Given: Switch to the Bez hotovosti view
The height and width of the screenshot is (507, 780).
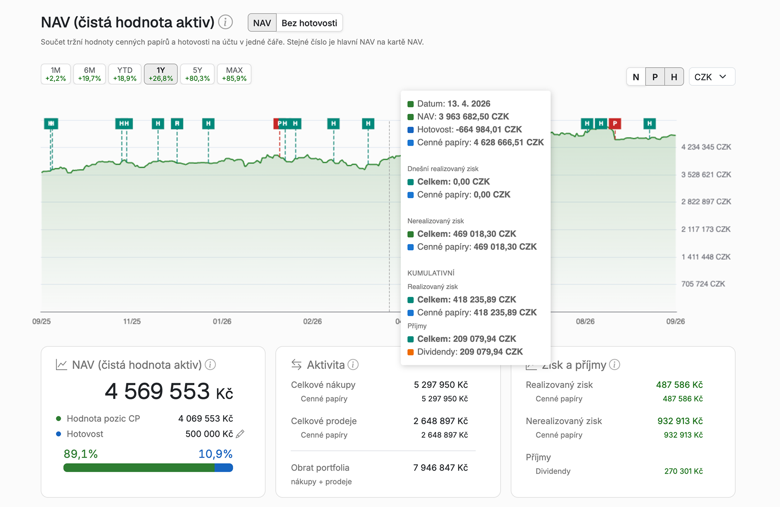Looking at the screenshot, I should (x=309, y=23).
